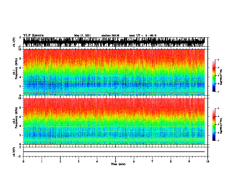This screenshot has width=234, height=181.
Task: Click the ch.3 flat signal line
Action: tap(114, 152)
